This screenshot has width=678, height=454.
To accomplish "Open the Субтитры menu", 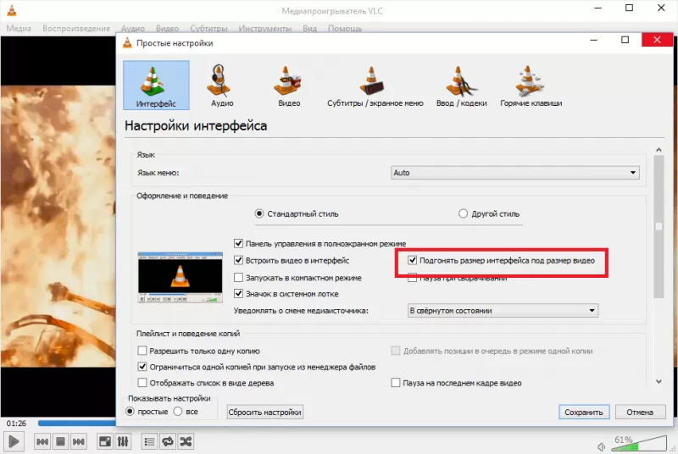I will click(x=208, y=29).
